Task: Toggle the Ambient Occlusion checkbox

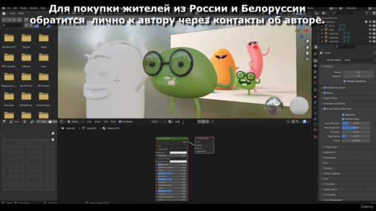Action: pyautogui.click(x=325, y=87)
